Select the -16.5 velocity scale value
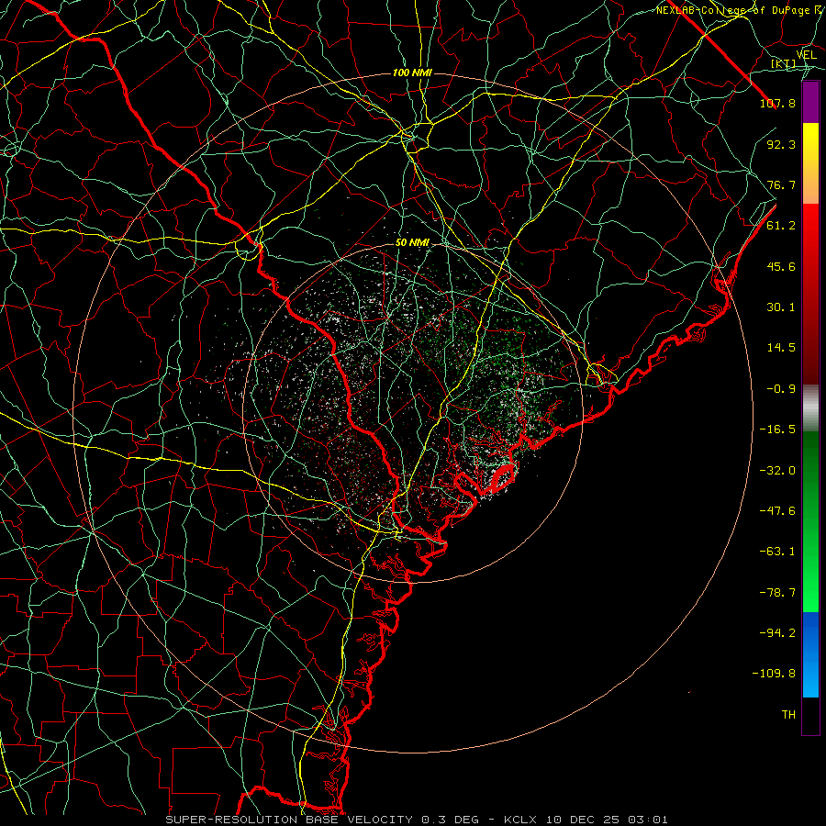 (777, 430)
